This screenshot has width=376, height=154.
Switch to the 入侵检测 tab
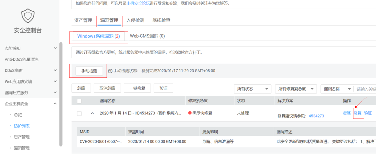click(x=135, y=20)
